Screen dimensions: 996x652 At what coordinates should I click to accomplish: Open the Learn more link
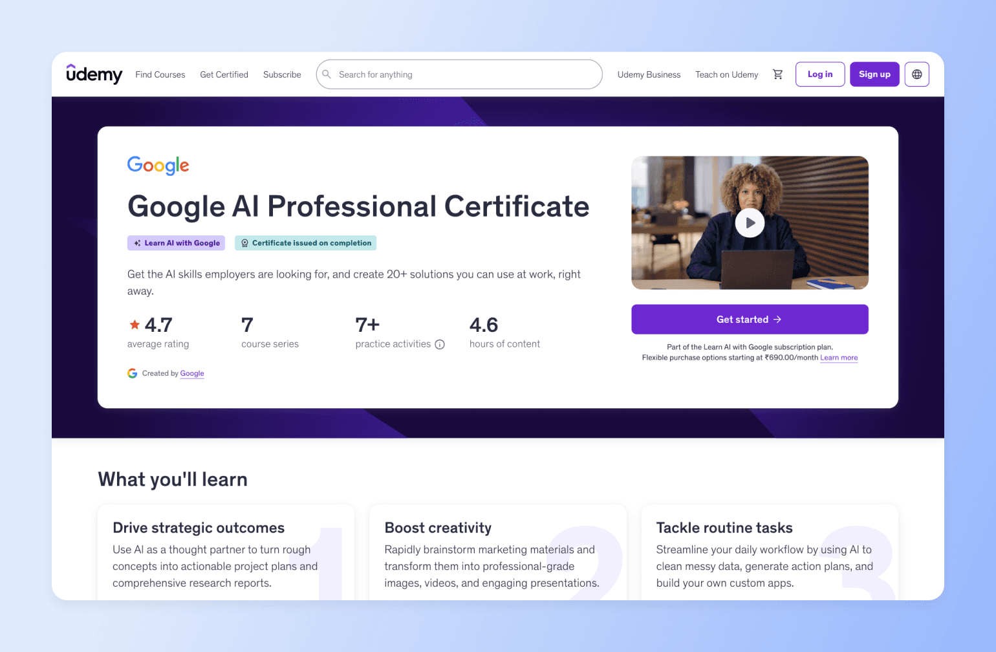pos(839,358)
